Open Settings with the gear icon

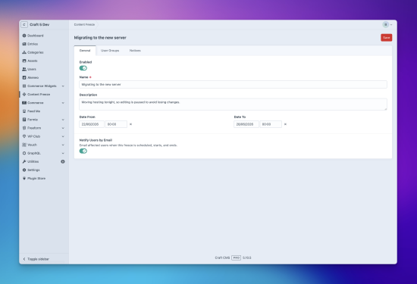(x=31, y=170)
